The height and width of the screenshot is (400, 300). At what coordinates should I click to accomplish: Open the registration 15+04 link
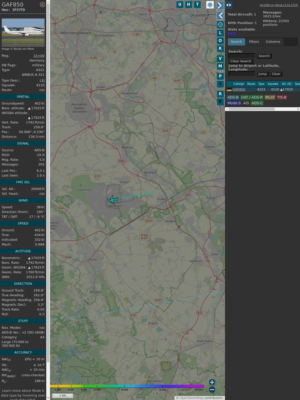(x=39, y=56)
